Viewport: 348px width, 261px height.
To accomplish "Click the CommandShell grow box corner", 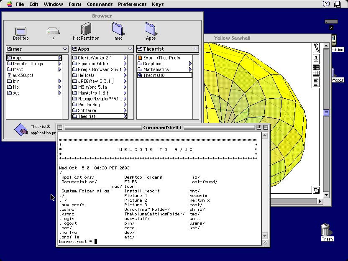I will (265, 243).
